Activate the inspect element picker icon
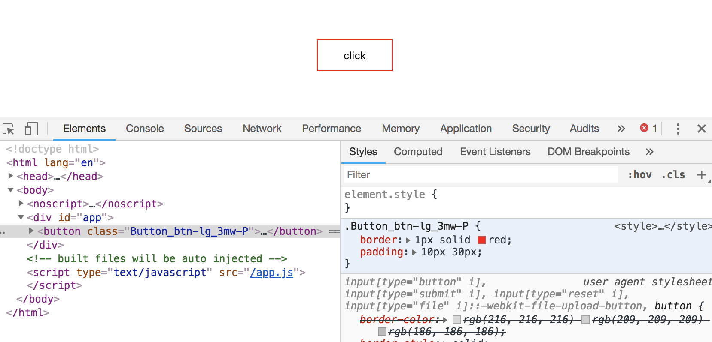The image size is (712, 342). tap(9, 129)
